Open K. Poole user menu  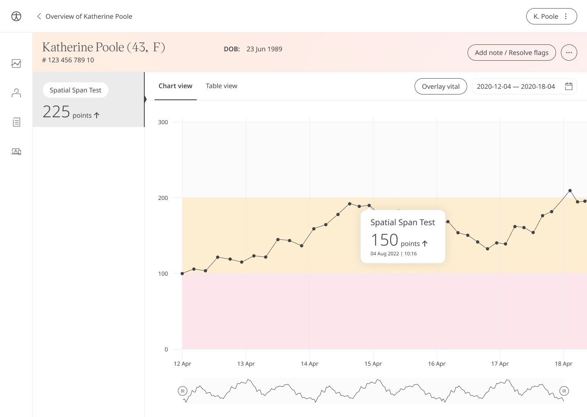(552, 16)
